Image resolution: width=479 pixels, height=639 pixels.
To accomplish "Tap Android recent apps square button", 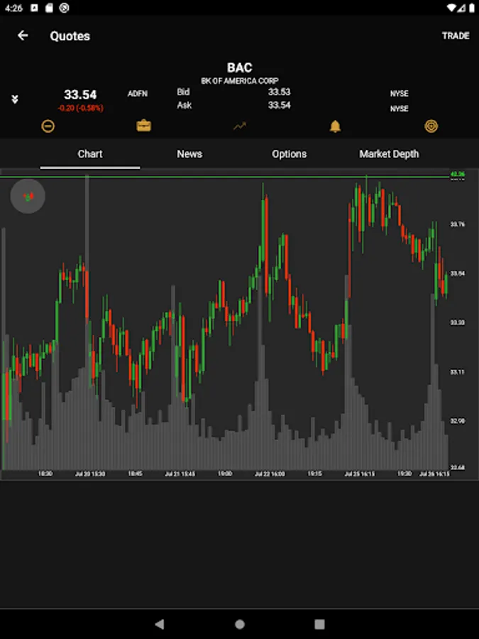I will click(x=320, y=624).
